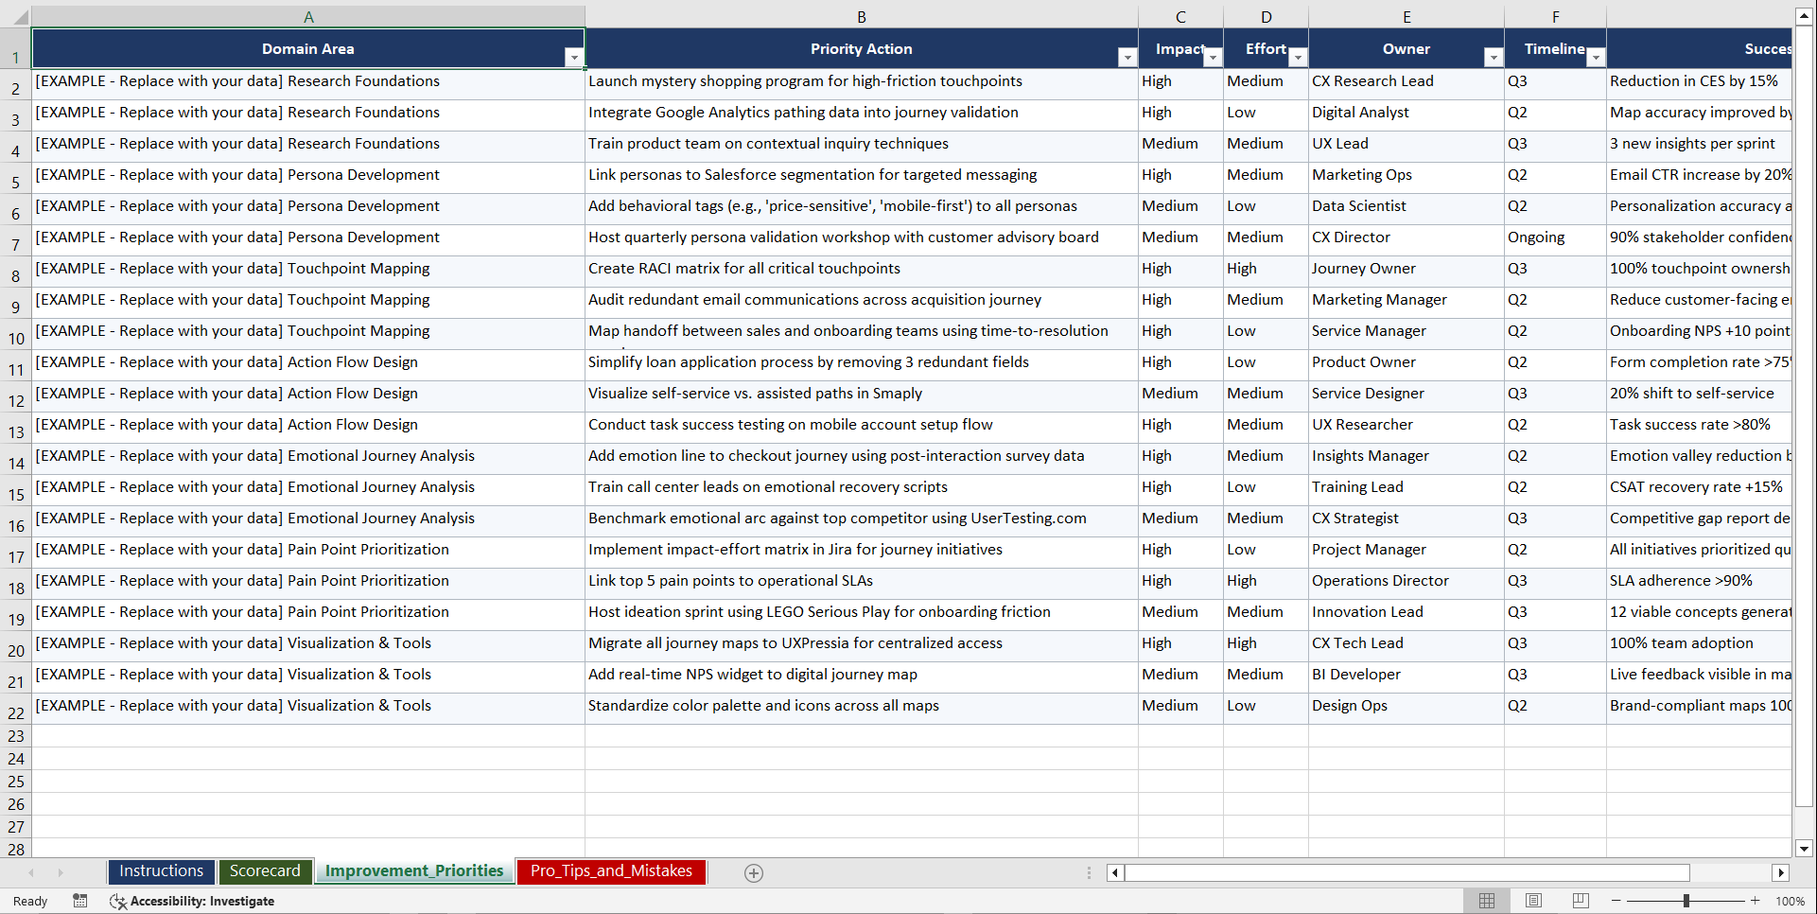Switch to Normal view

click(1486, 900)
